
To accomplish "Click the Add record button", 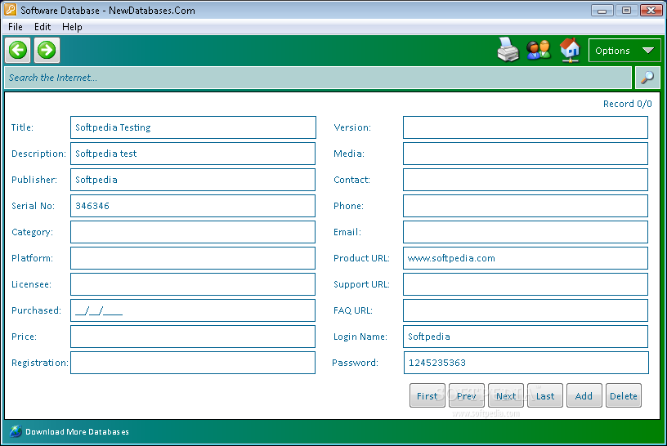I will (x=584, y=396).
